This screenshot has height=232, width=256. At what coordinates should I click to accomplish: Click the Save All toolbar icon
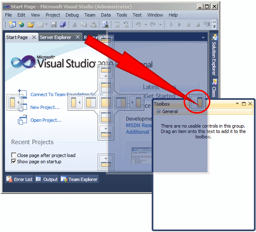point(63,24)
